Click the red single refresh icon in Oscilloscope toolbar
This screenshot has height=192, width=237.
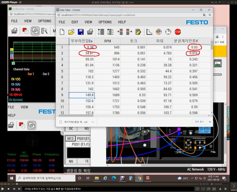tap(26, 31)
